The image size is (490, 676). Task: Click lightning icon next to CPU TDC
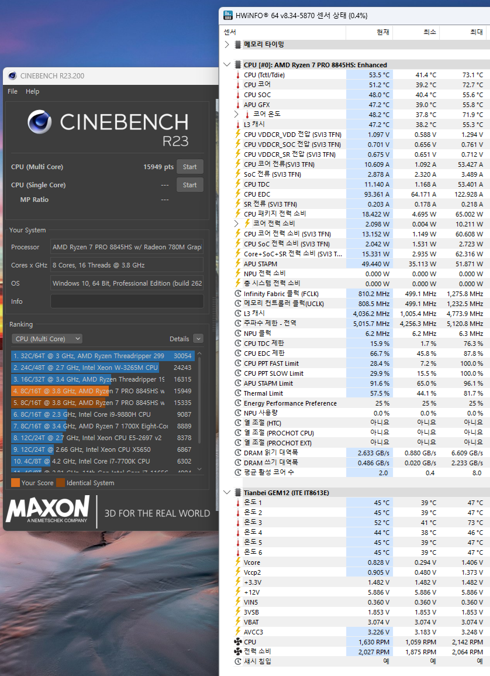pyautogui.click(x=237, y=184)
